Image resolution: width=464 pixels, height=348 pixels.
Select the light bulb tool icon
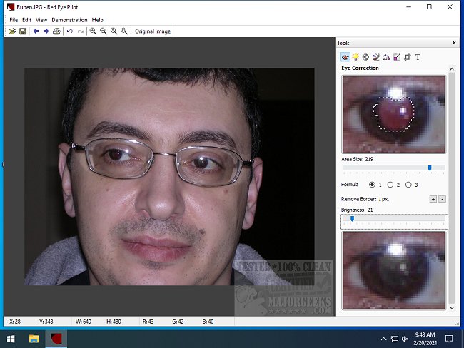pos(355,57)
